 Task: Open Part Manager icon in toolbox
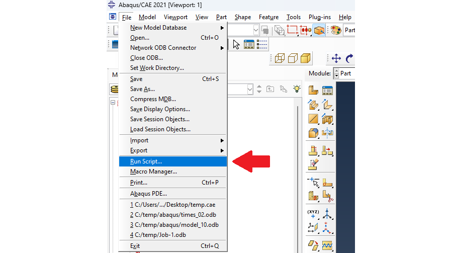tap(327, 91)
